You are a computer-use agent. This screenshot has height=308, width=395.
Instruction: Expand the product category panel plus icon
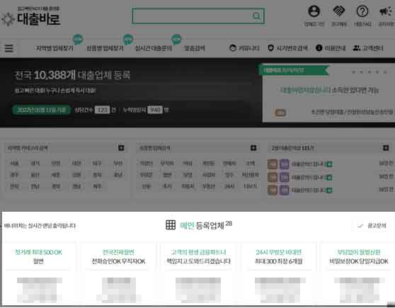[x=253, y=148]
